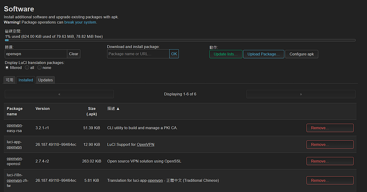The height and width of the screenshot is (192, 367).
Task: Click description 'Open source VPN solution using OpenSSL'
Action: pos(144,161)
